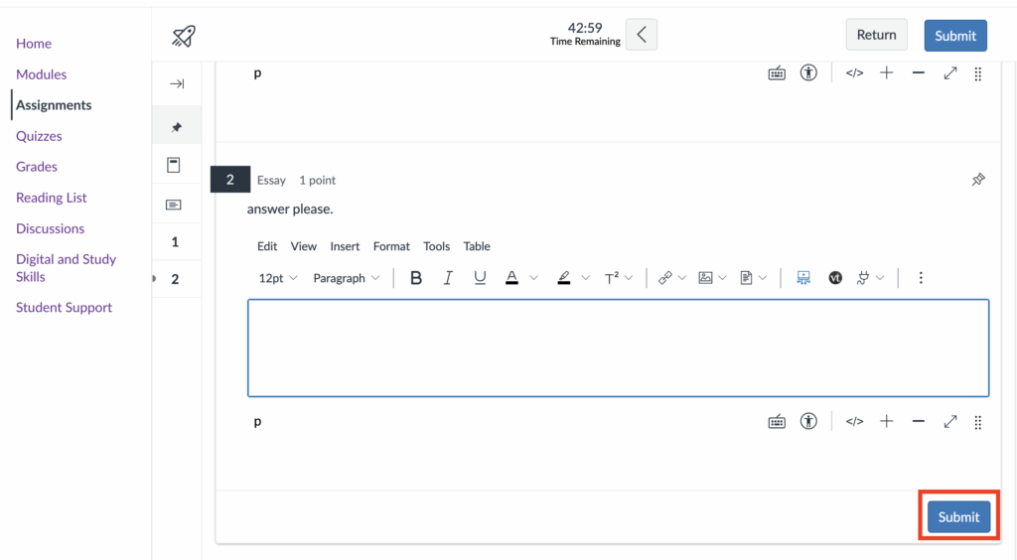Click inside the essay answer text area
The height and width of the screenshot is (560, 1017).
pyautogui.click(x=618, y=348)
